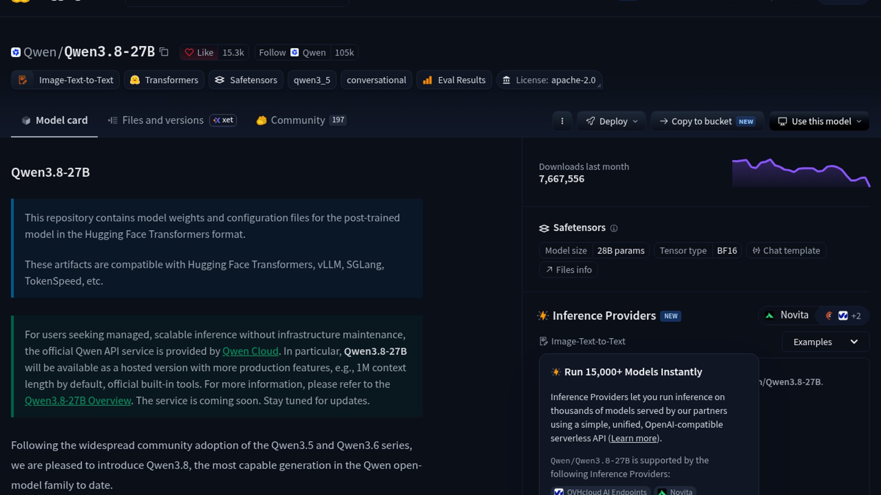Image resolution: width=881 pixels, height=495 pixels.
Task: Click the xet badge
Action: [x=223, y=120]
